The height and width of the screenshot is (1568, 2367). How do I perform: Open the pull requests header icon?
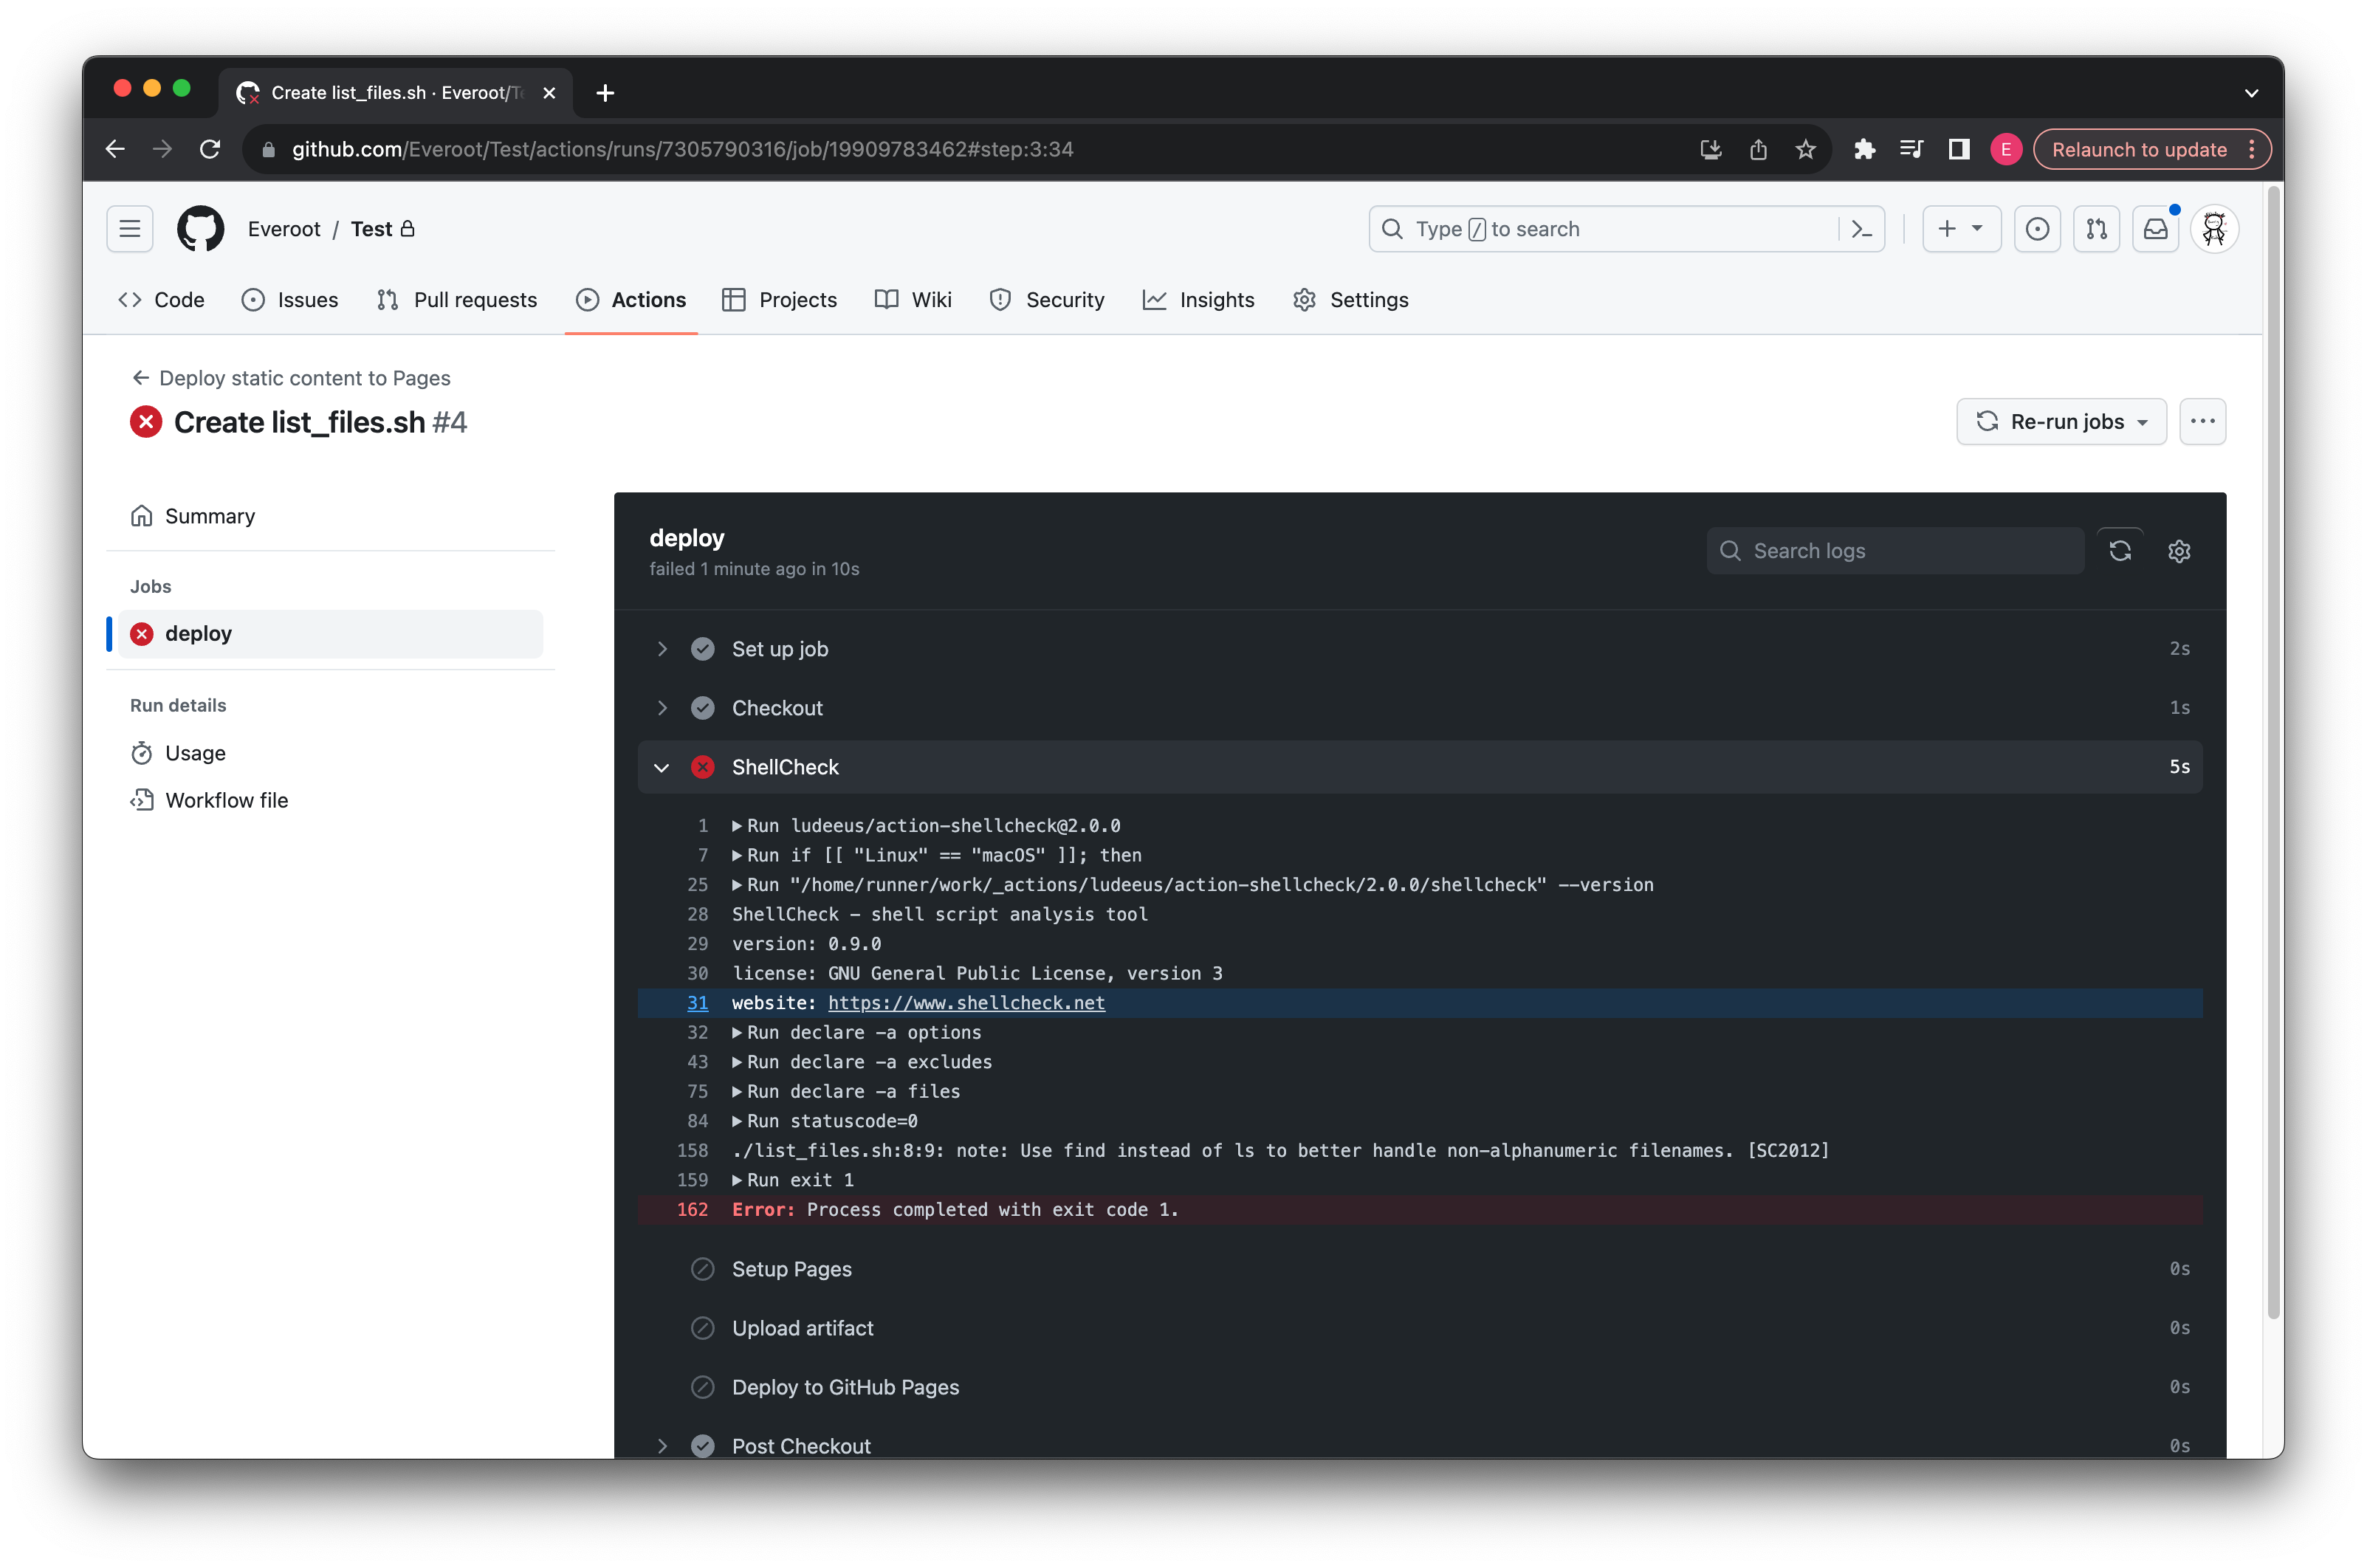click(2096, 229)
